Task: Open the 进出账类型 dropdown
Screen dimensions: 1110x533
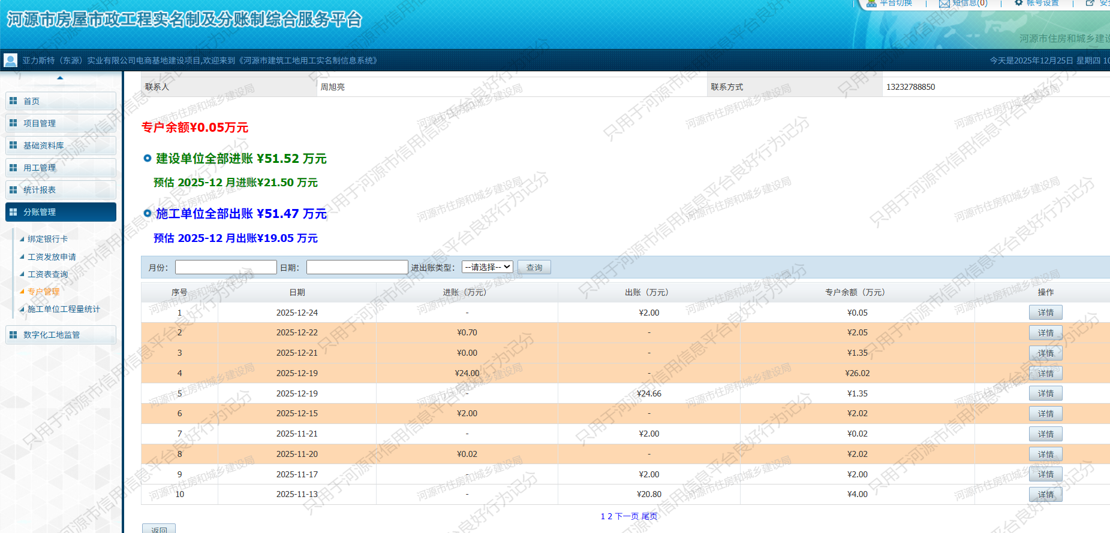Action: (x=488, y=267)
